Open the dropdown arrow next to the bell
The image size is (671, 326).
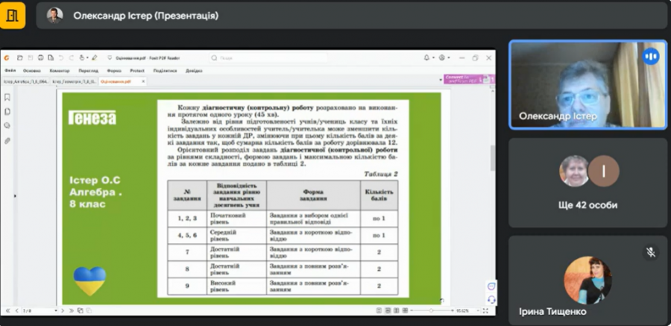pos(433,58)
